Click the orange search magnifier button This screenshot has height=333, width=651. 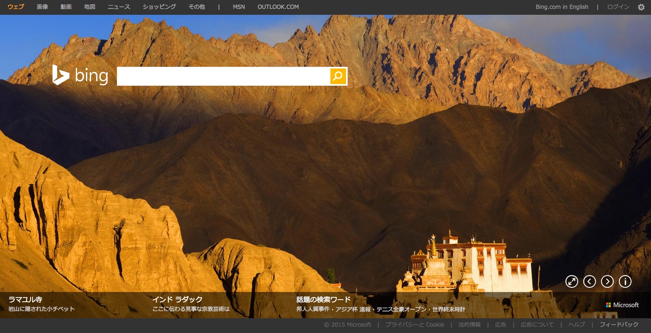(338, 76)
